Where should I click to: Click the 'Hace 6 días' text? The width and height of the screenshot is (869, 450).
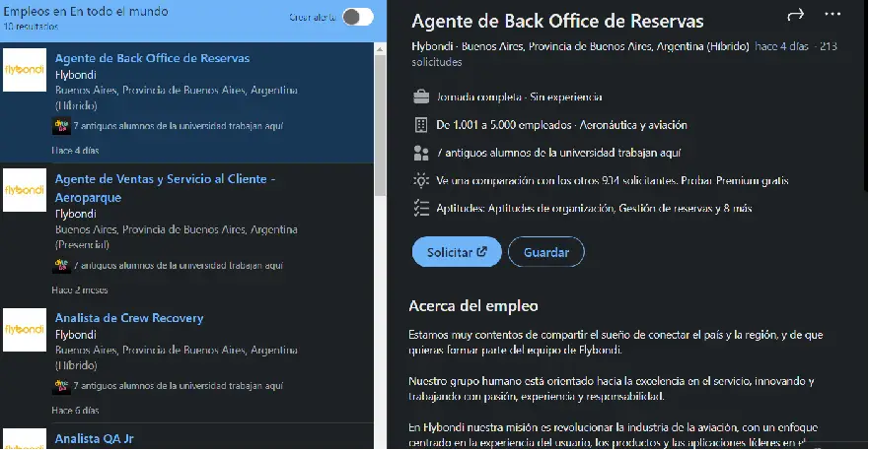tap(75, 411)
